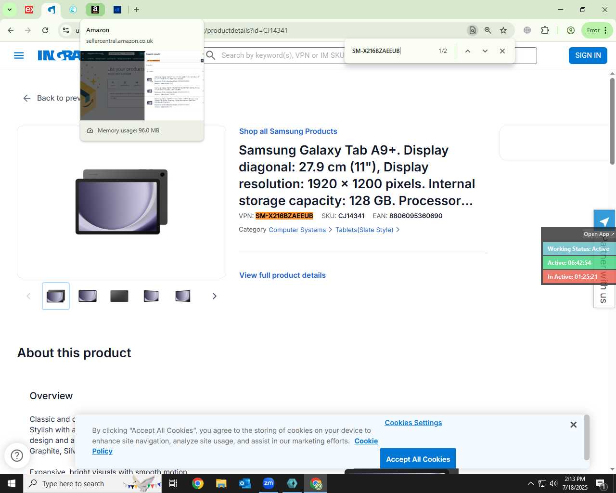Switch to the active Ingram Micro tab

[x=51, y=10]
